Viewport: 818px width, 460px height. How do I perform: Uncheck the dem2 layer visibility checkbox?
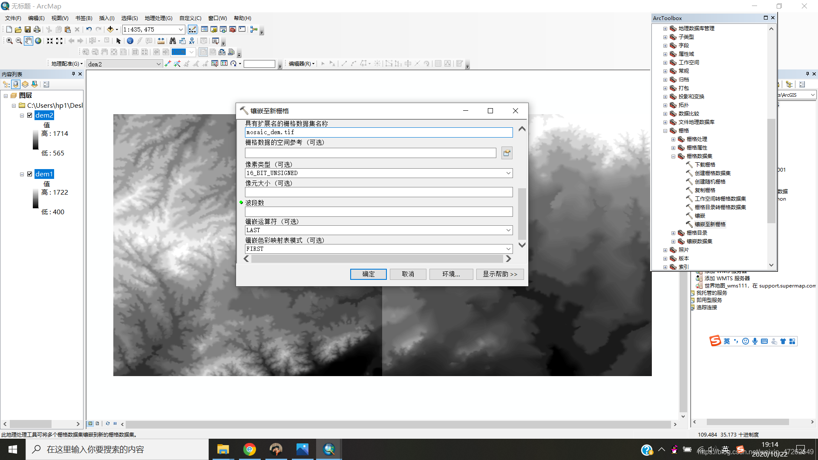pos(30,115)
